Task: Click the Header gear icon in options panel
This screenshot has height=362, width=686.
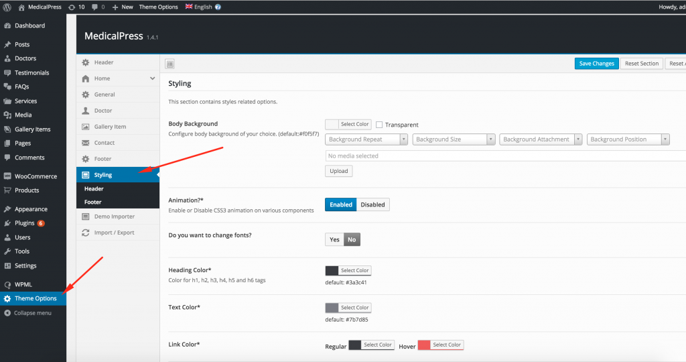Action: tap(86, 62)
